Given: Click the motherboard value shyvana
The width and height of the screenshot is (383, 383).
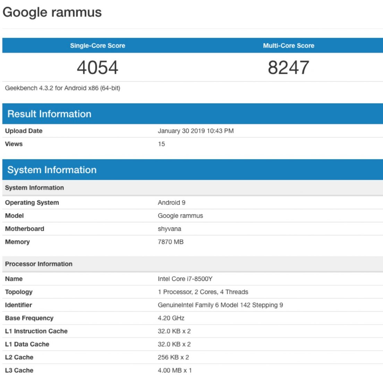Looking at the screenshot, I should [169, 229].
